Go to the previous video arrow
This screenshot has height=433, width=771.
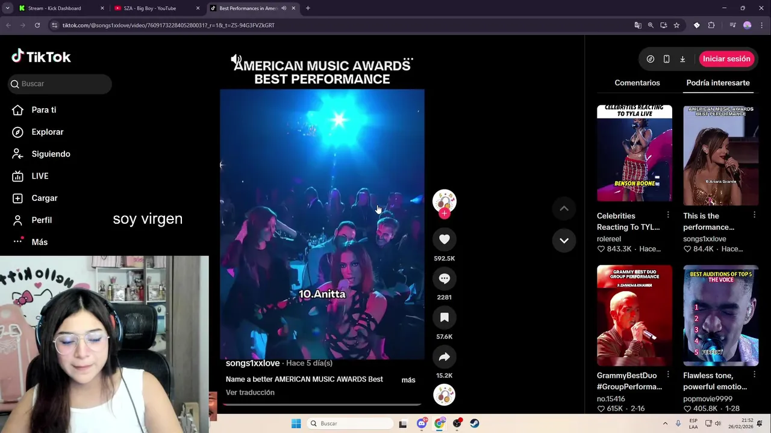click(x=564, y=209)
